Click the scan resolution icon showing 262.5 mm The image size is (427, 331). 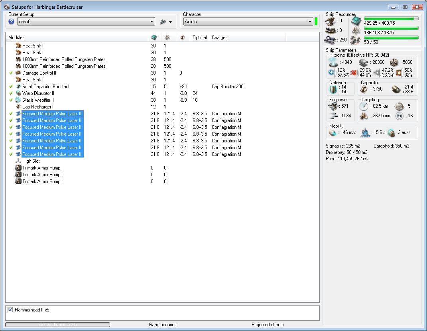click(364, 116)
